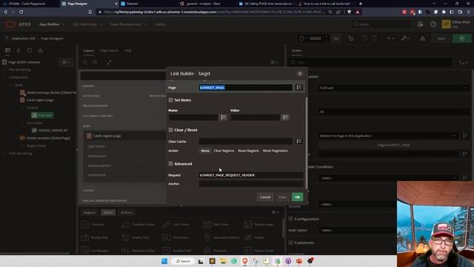Open the Clear Cache list icon
The width and height of the screenshot is (474, 267).
click(299, 142)
